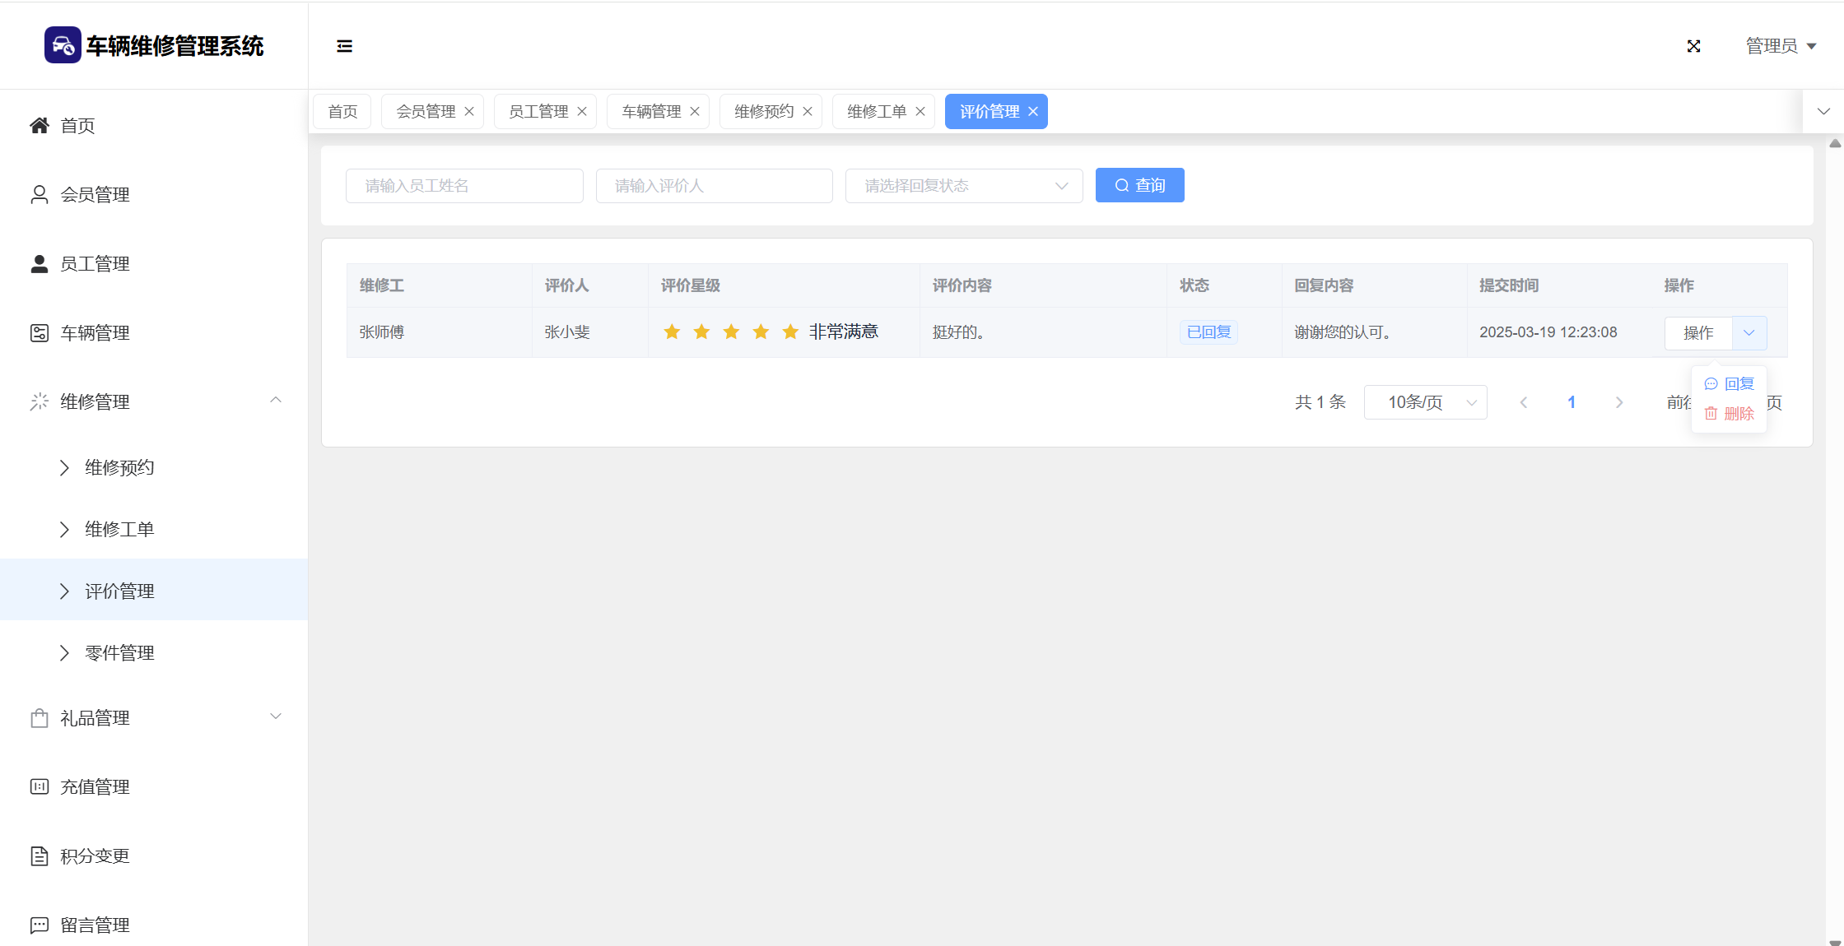Click the fifth rating star

pyautogui.click(x=790, y=332)
